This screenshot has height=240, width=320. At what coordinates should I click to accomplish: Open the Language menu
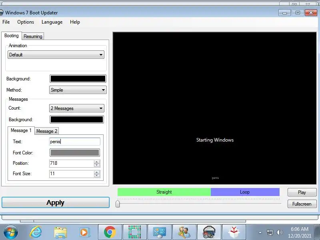pos(52,22)
